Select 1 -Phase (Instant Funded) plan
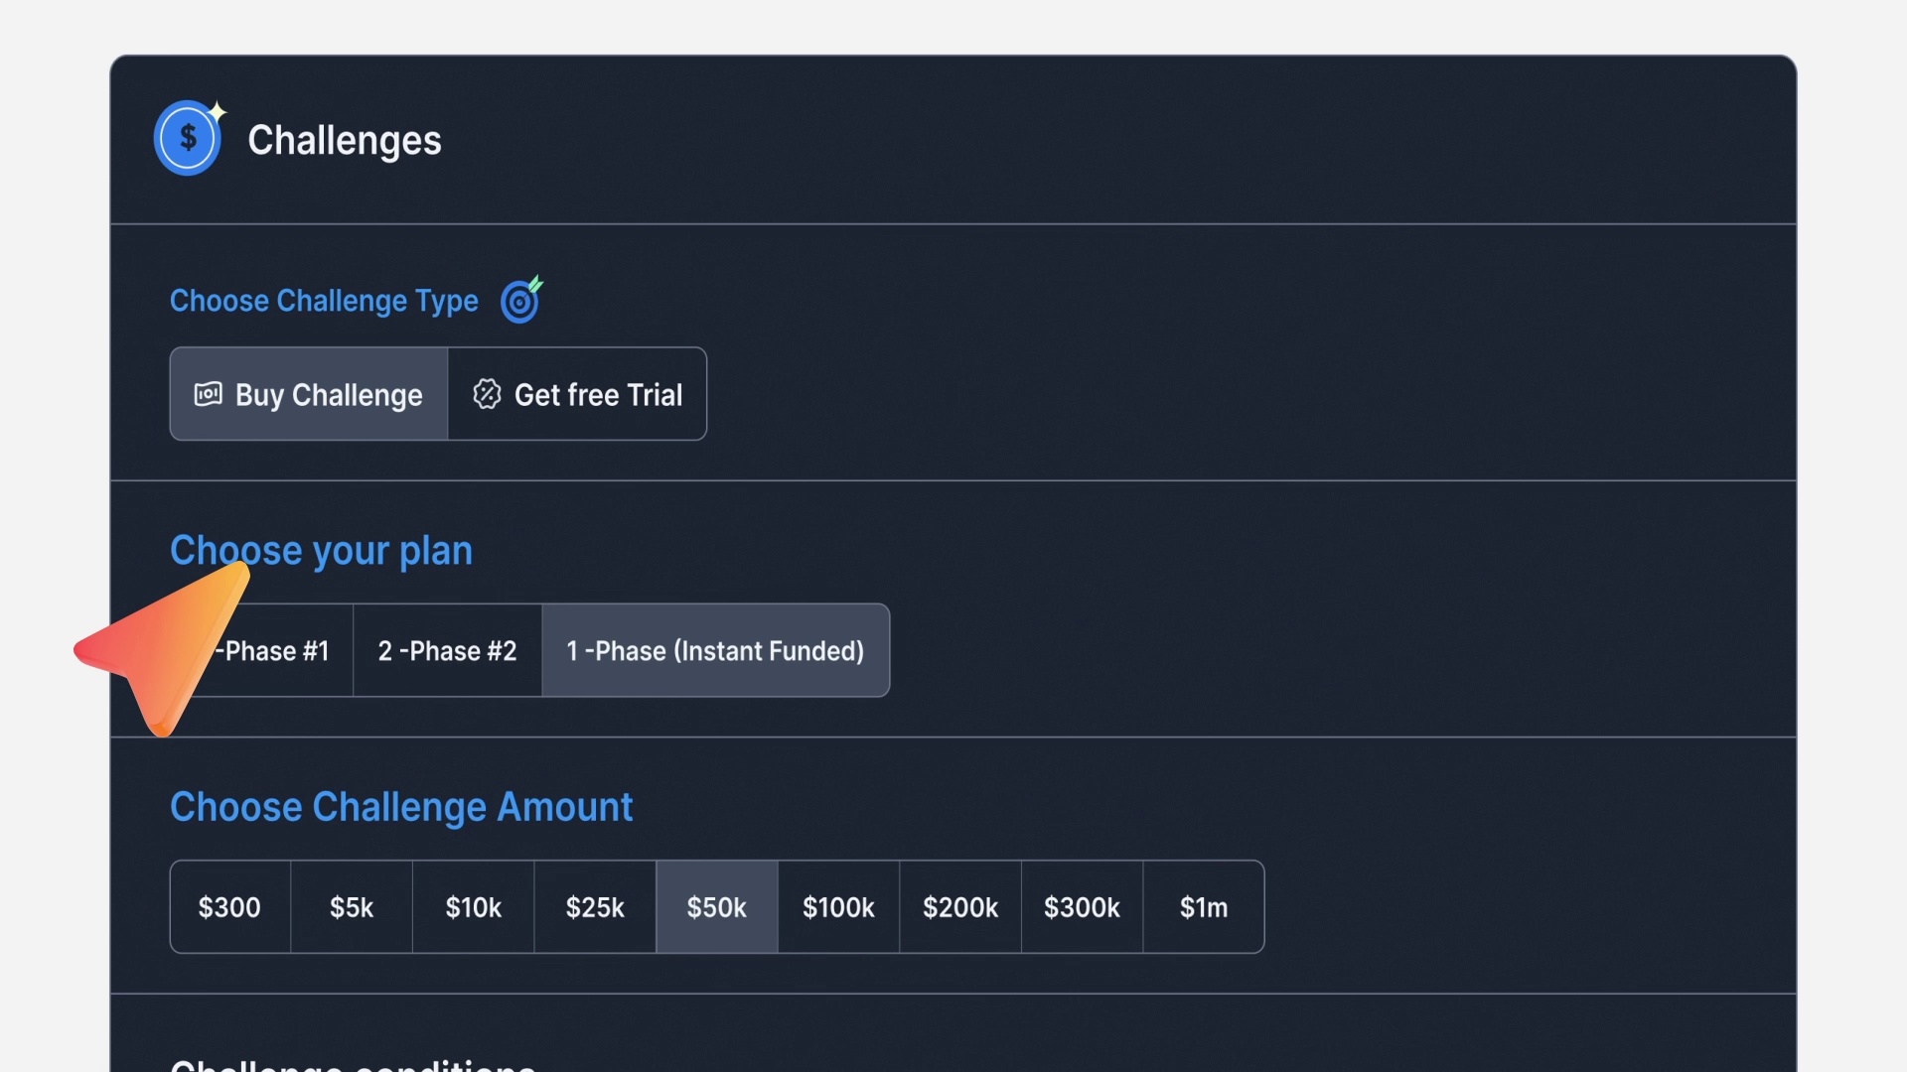1907x1072 pixels. 715,651
